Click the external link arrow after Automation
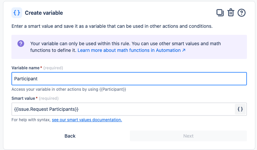The image size is (257, 150). pyautogui.click(x=184, y=50)
